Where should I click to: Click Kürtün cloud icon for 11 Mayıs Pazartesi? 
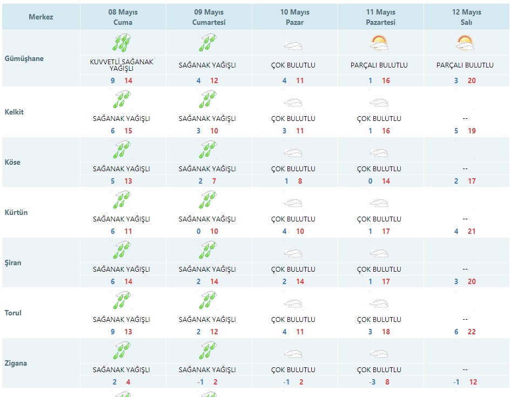click(379, 204)
